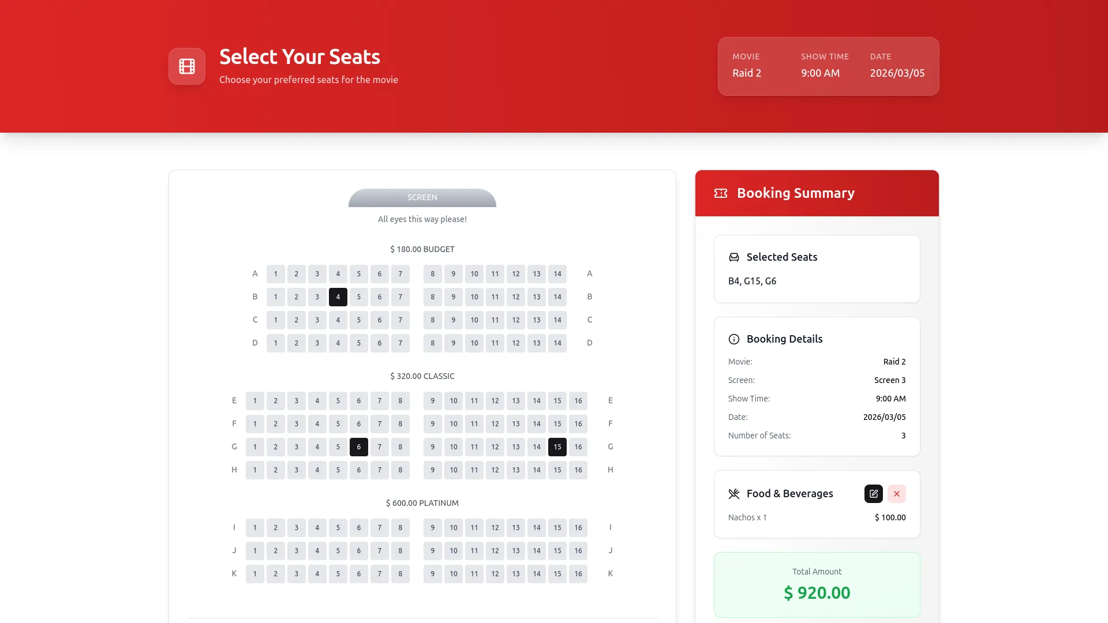Select seat A1 in the Budget section
The width and height of the screenshot is (1108, 623).
(x=276, y=273)
